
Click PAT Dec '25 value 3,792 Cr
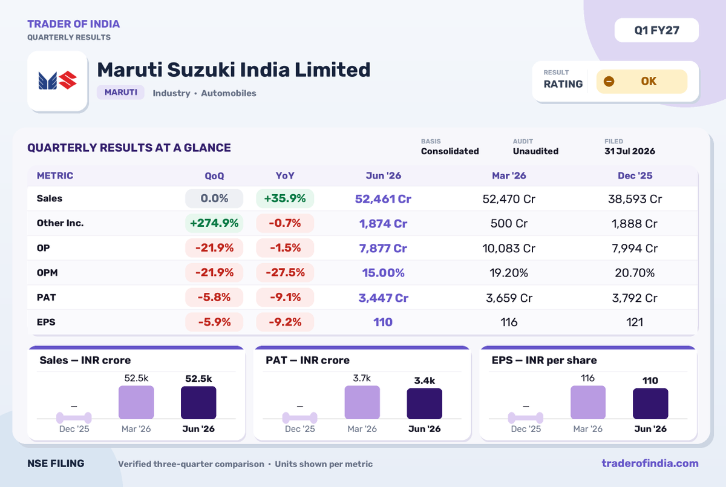635,298
